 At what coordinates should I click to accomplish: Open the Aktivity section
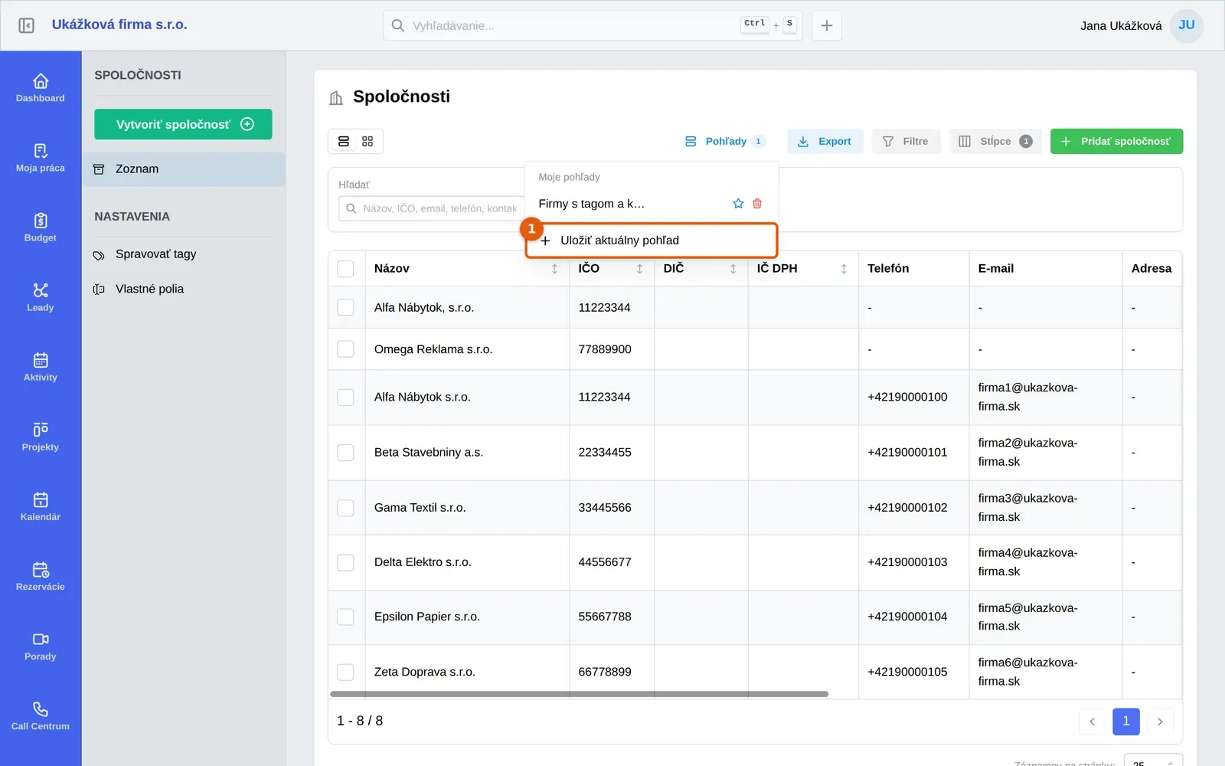(x=41, y=366)
